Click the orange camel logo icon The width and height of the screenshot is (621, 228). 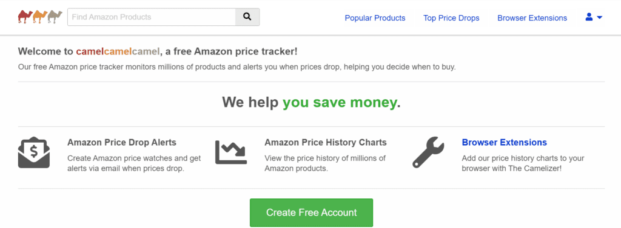point(40,17)
